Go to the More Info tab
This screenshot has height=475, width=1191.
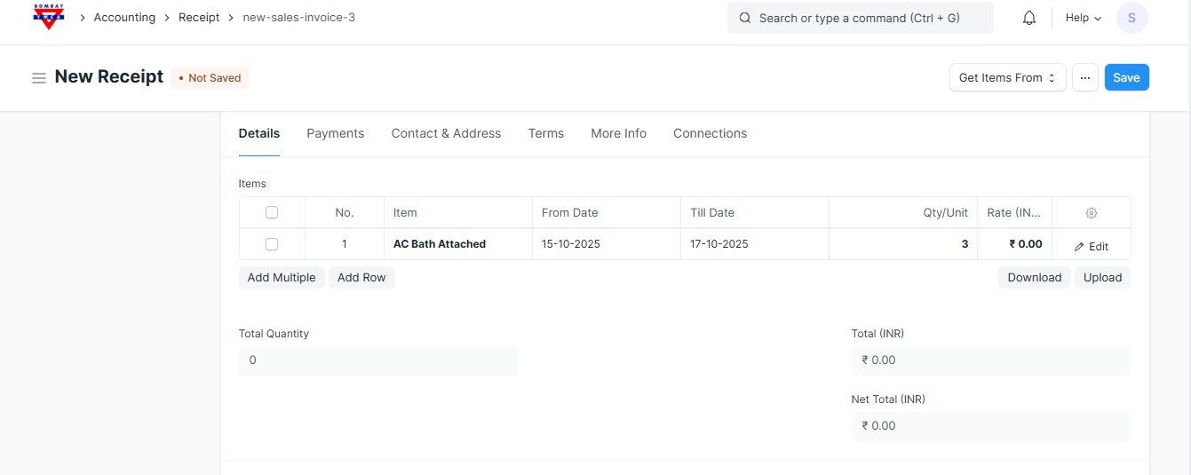coord(618,133)
